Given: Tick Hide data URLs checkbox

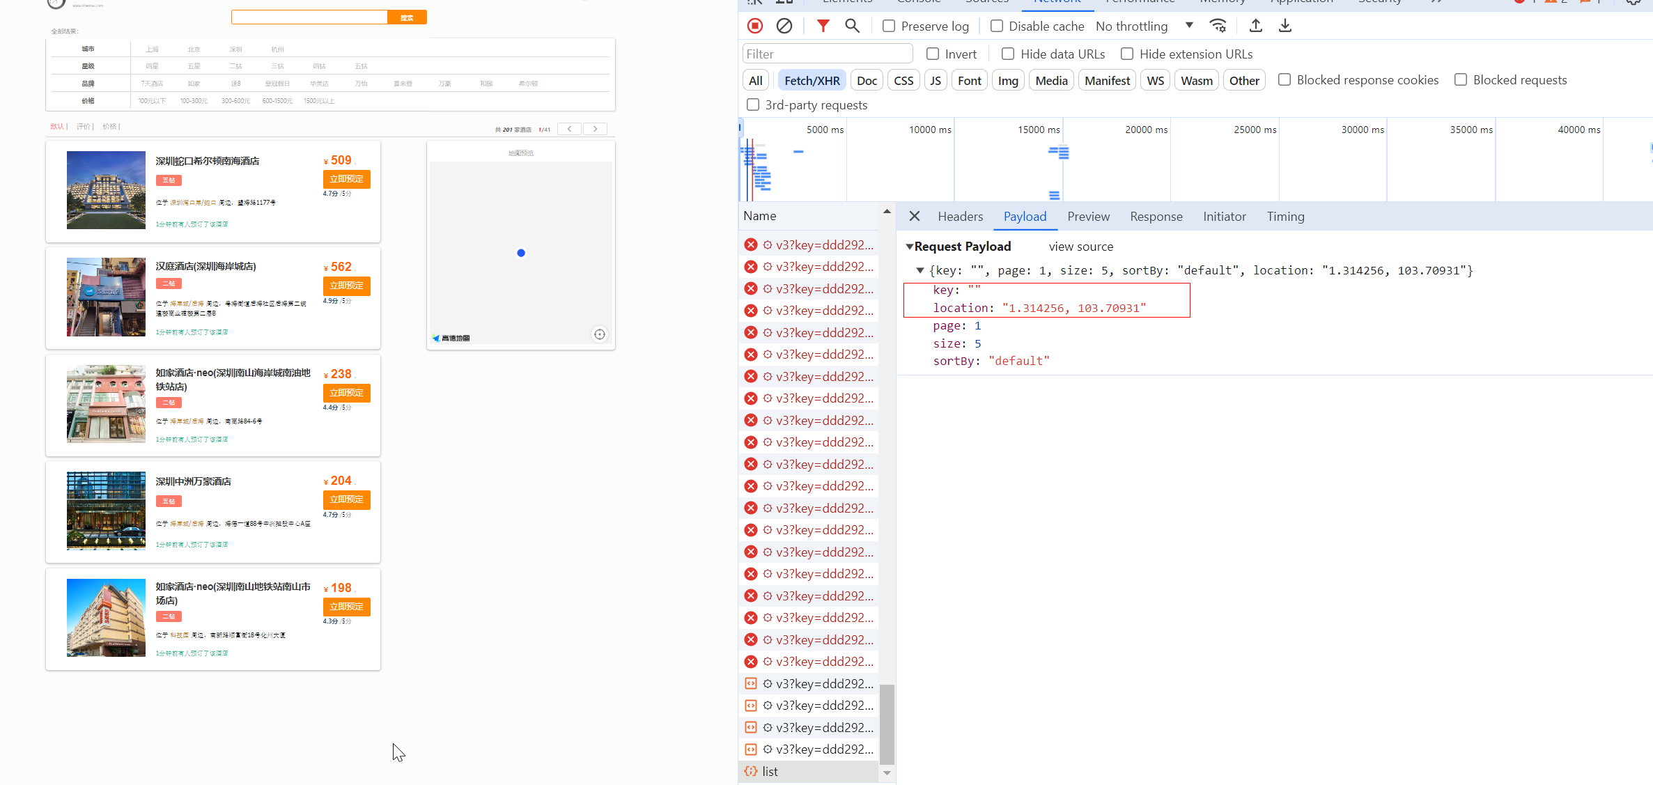Looking at the screenshot, I should pyautogui.click(x=1008, y=54).
